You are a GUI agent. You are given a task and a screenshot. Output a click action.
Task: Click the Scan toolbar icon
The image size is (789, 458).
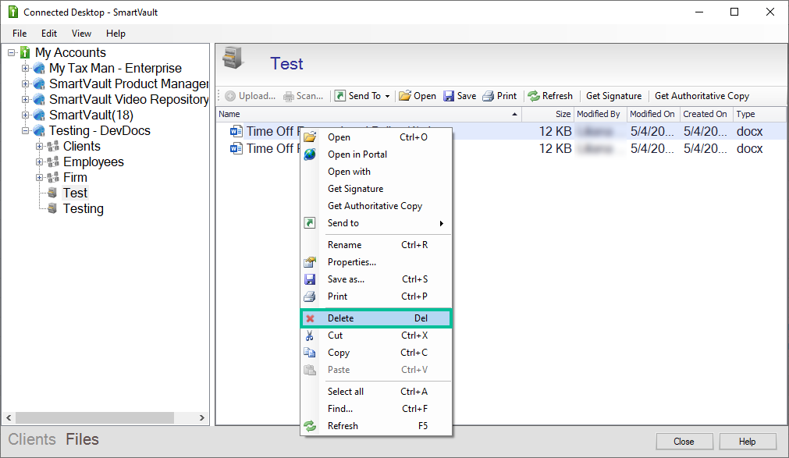[x=288, y=96]
